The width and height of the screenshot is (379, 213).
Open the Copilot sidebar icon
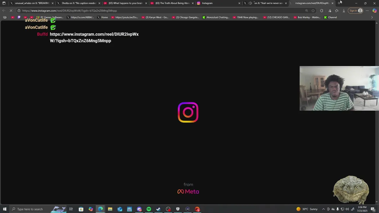pos(375,11)
